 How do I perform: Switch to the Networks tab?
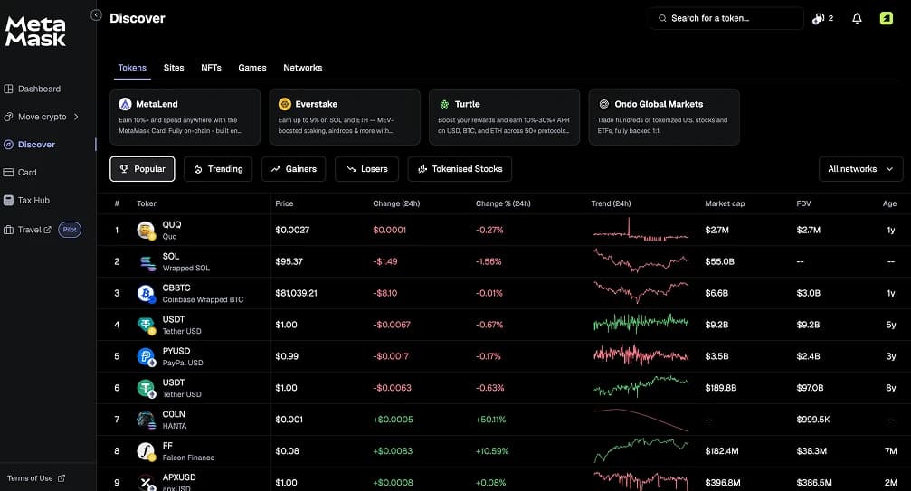tap(303, 68)
